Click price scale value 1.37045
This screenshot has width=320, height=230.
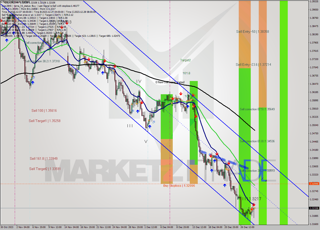(x=314, y=67)
